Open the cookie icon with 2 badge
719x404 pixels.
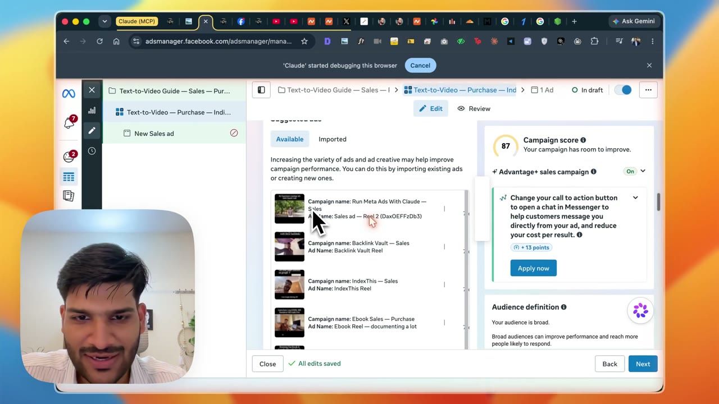[69, 157]
